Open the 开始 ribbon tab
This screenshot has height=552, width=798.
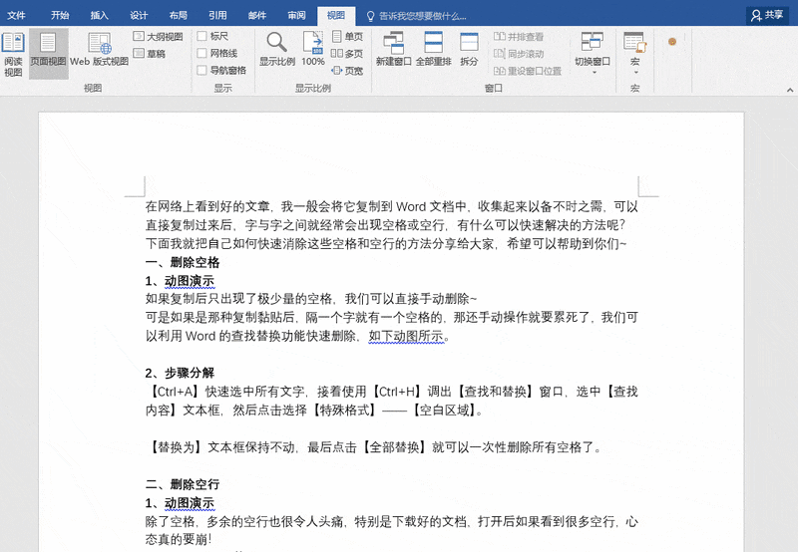(60, 15)
